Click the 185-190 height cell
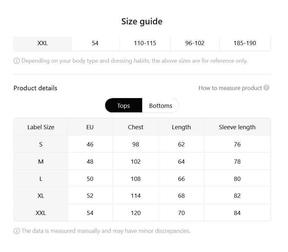Screen dimensions: 288x252 245,43
